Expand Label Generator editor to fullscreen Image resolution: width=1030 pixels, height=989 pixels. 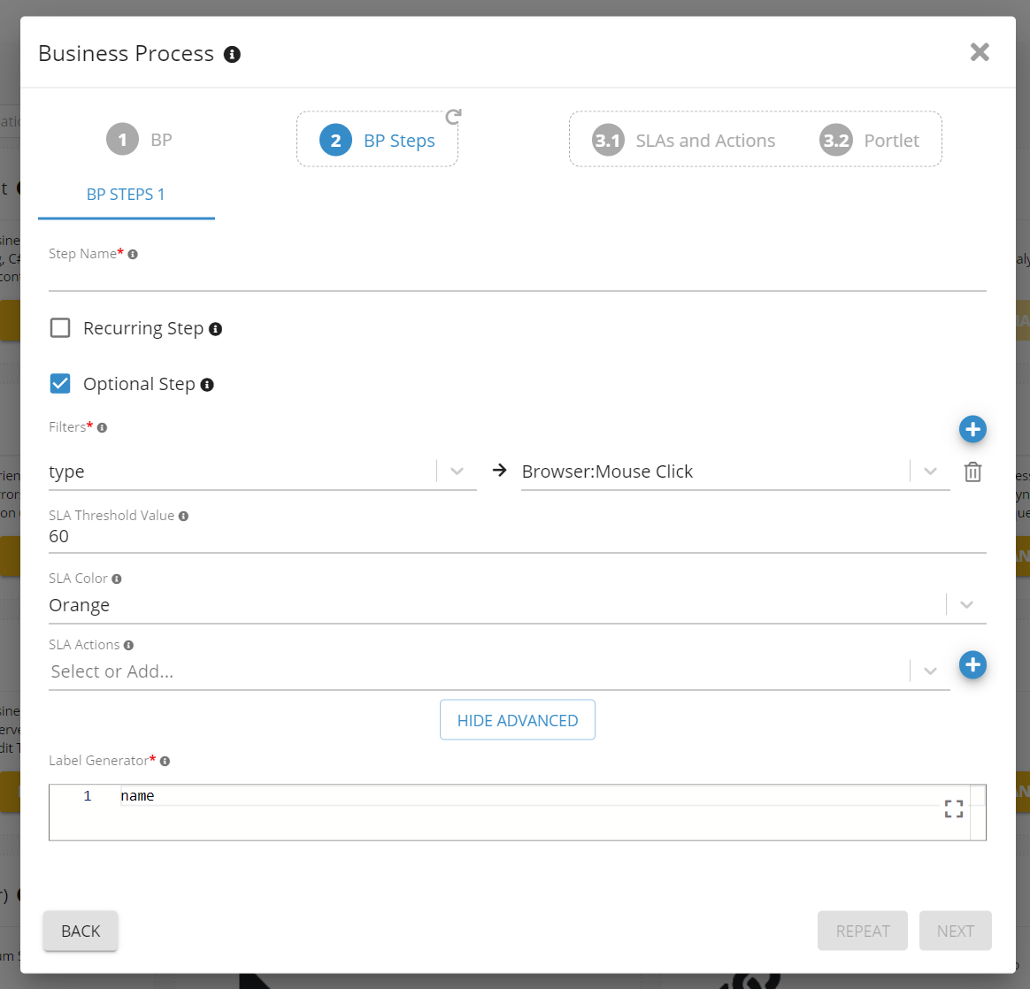point(953,809)
